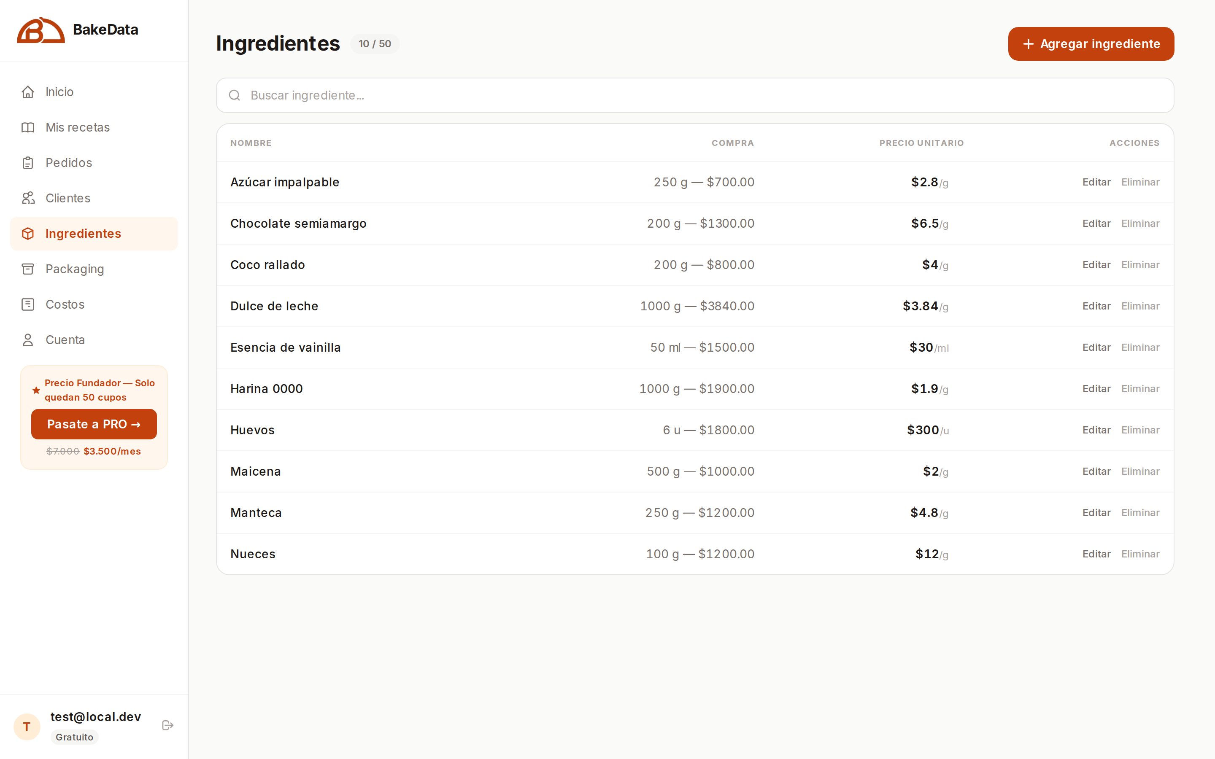Edit Chocolate semiamargo
This screenshot has height=759, width=1215.
click(x=1096, y=223)
